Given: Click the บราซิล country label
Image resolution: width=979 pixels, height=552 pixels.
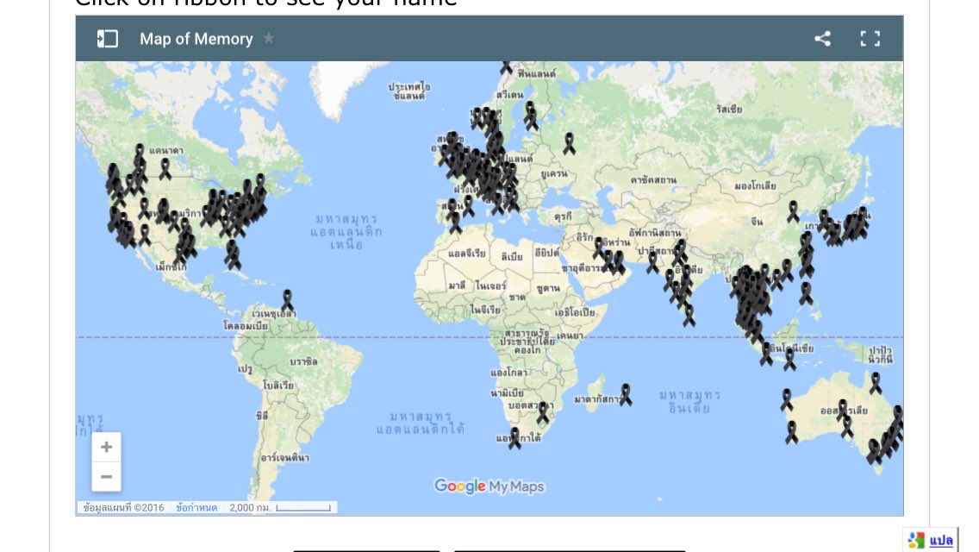Looking at the screenshot, I should (x=303, y=361).
